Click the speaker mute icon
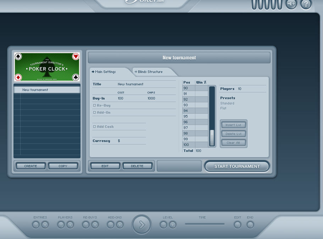 point(291,4)
